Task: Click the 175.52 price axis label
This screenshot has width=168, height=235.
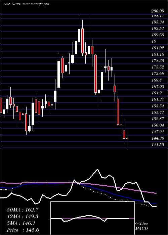Action: coord(158,67)
